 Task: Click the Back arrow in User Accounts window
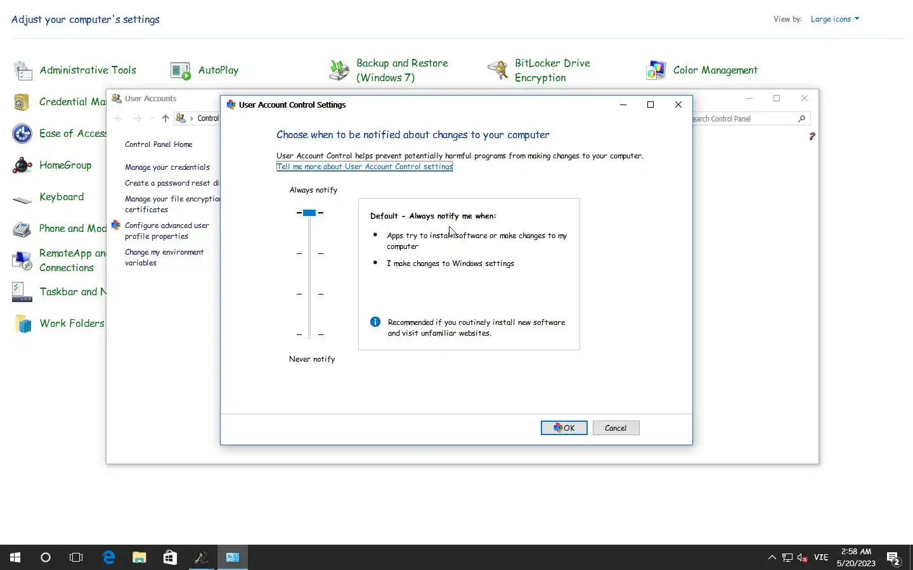coord(119,118)
